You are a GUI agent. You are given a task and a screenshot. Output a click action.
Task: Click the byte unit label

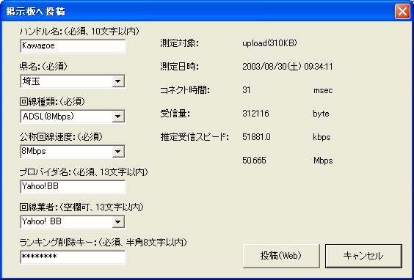[321, 114]
